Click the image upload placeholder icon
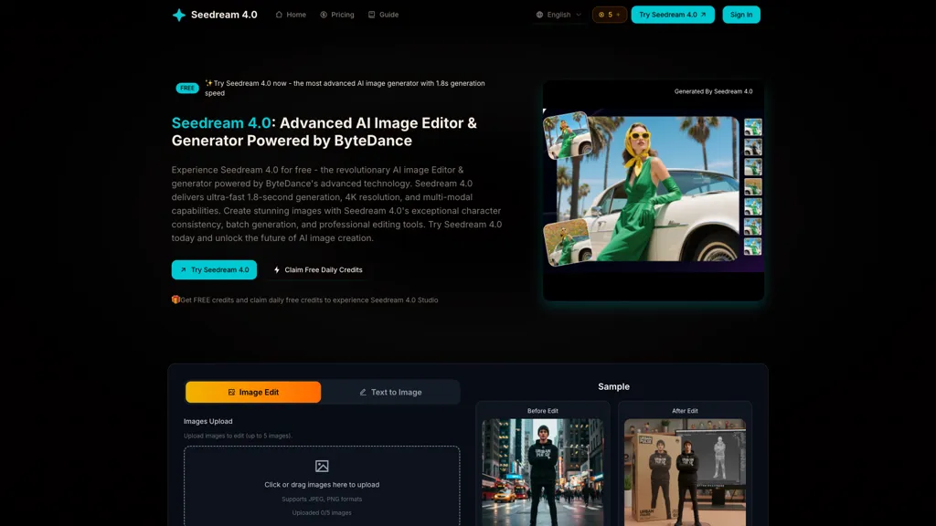This screenshot has height=526, width=936. [322, 465]
